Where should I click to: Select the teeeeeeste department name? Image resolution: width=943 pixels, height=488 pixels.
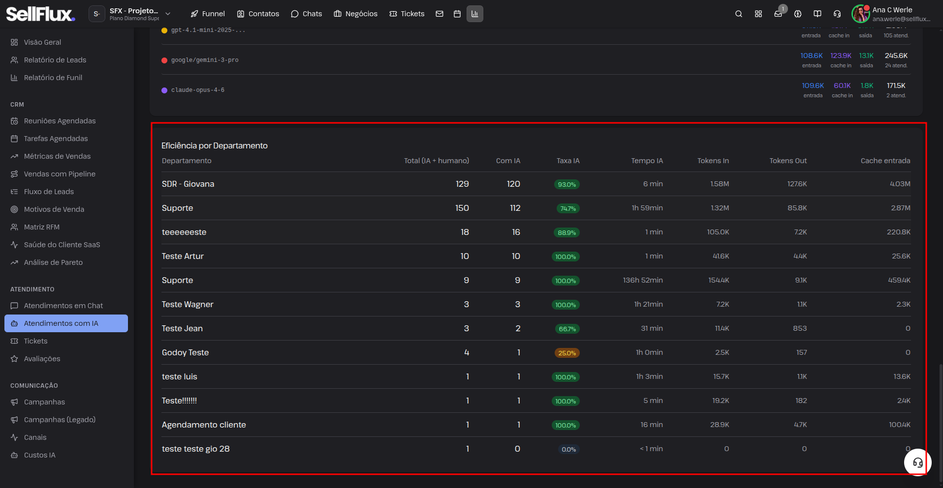click(184, 232)
